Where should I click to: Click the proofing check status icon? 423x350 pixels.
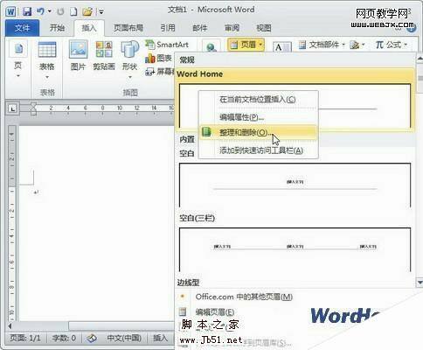coord(92,338)
